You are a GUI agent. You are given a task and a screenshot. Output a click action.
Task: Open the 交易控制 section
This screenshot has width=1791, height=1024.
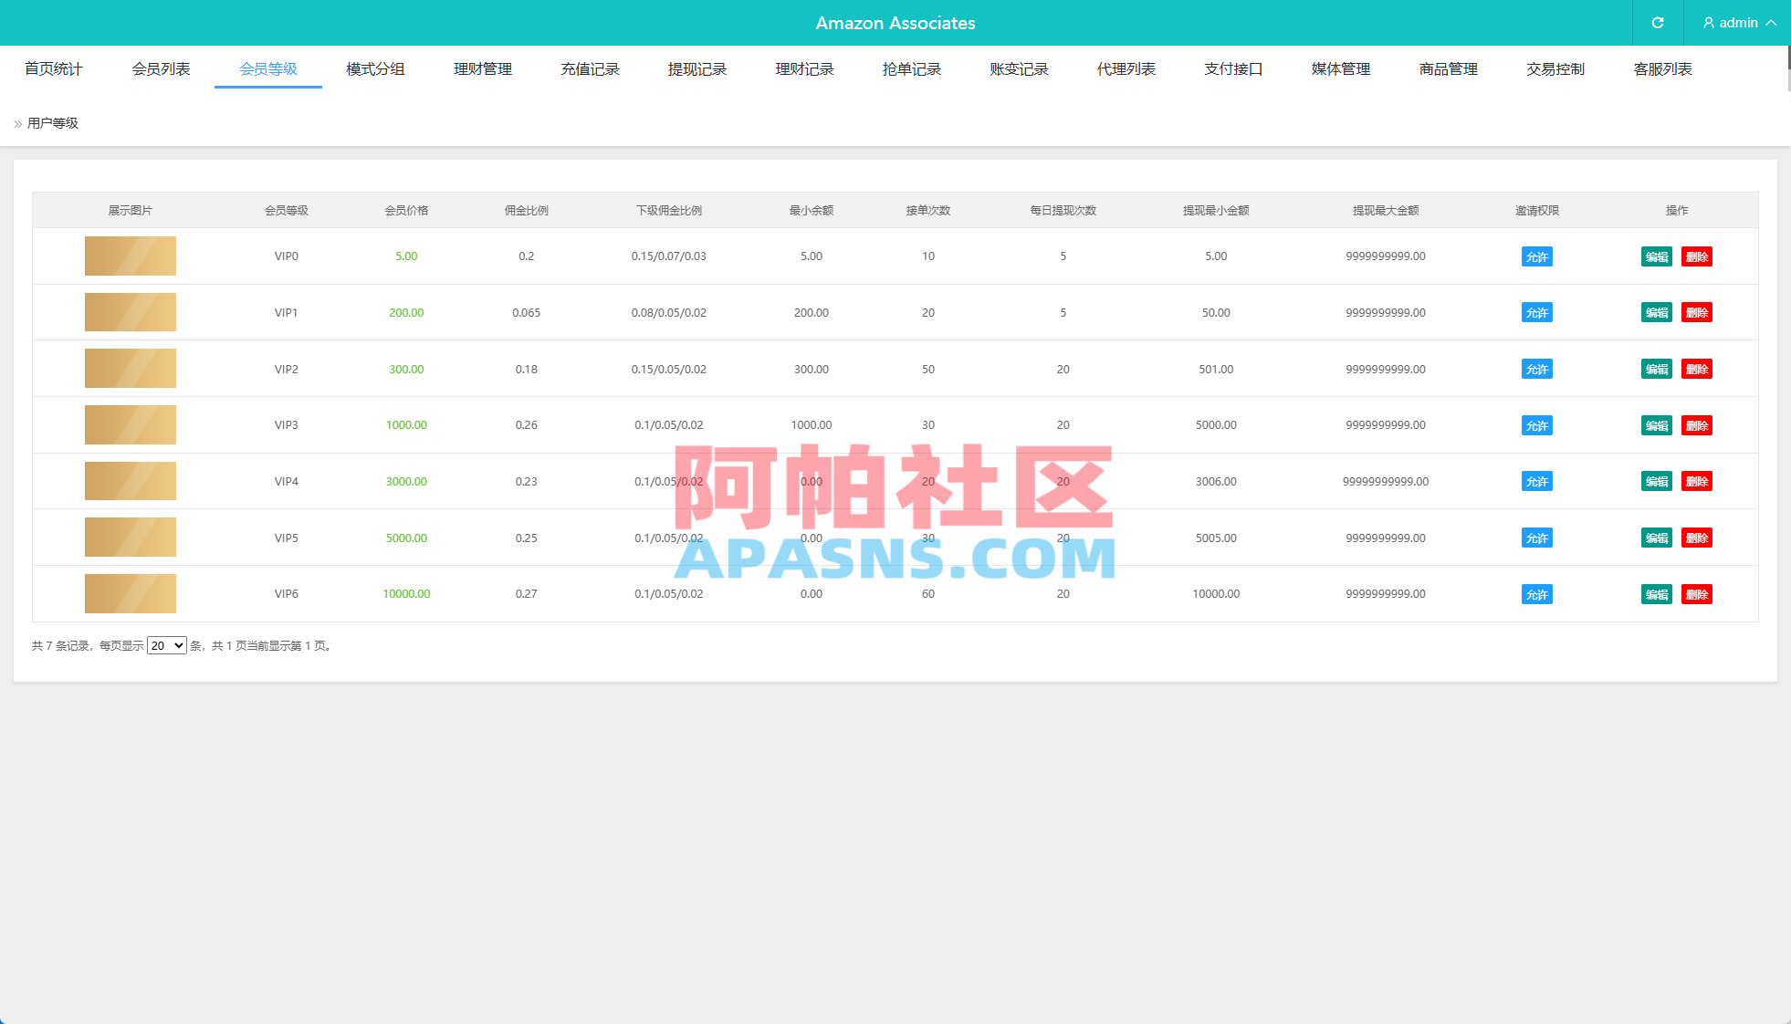(1555, 68)
